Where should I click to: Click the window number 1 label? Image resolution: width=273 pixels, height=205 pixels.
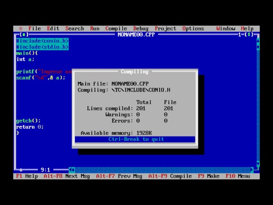click(240, 35)
